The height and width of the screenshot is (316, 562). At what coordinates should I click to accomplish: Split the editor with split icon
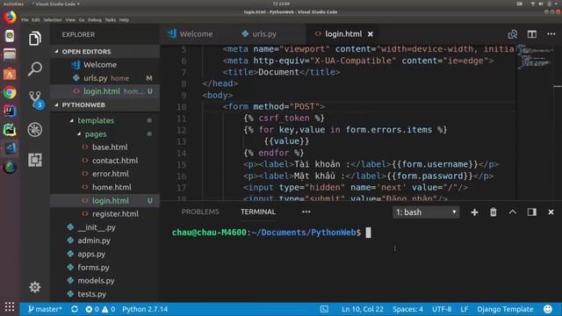pos(532,34)
